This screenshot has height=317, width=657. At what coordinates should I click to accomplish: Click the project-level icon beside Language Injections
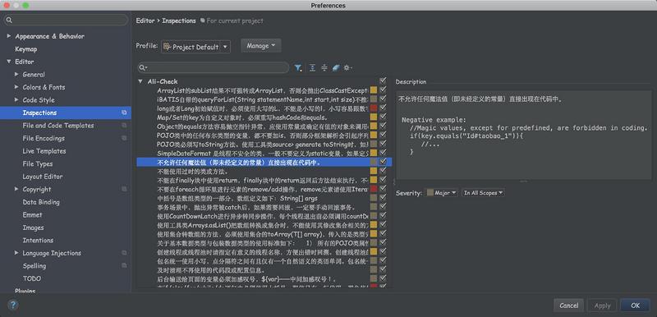coord(124,253)
